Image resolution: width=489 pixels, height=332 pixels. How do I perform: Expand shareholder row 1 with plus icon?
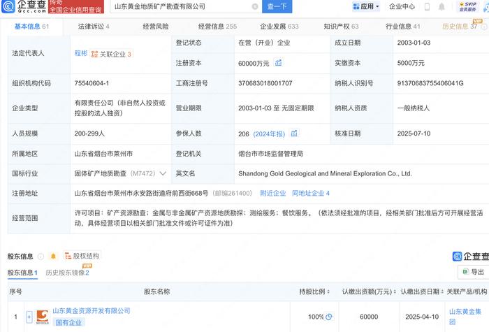click(29, 317)
